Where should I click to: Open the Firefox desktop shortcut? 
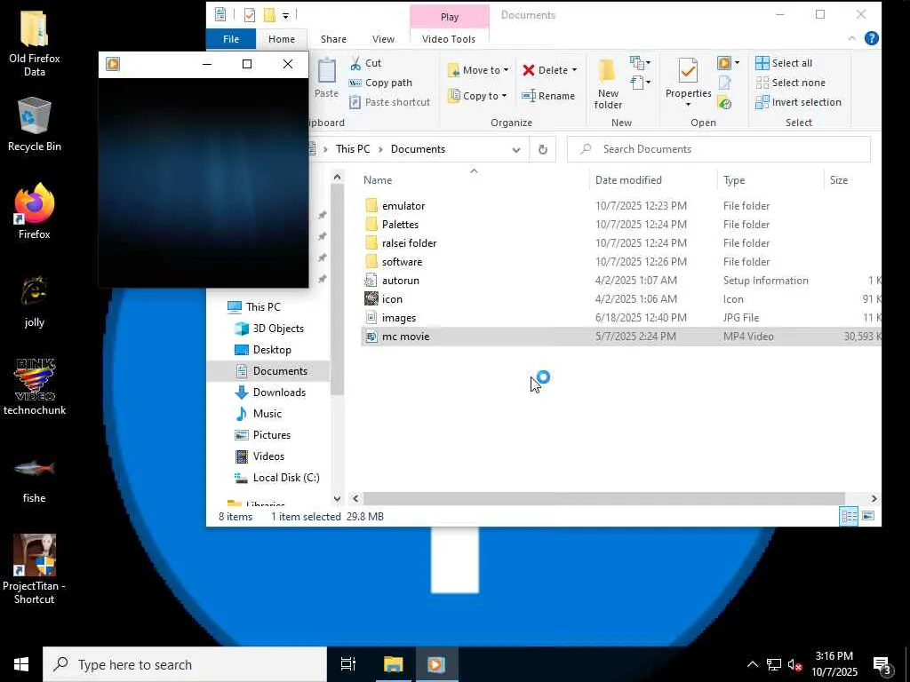tap(35, 211)
